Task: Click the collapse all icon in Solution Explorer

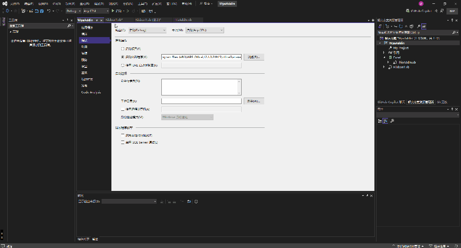Action: 406,26
